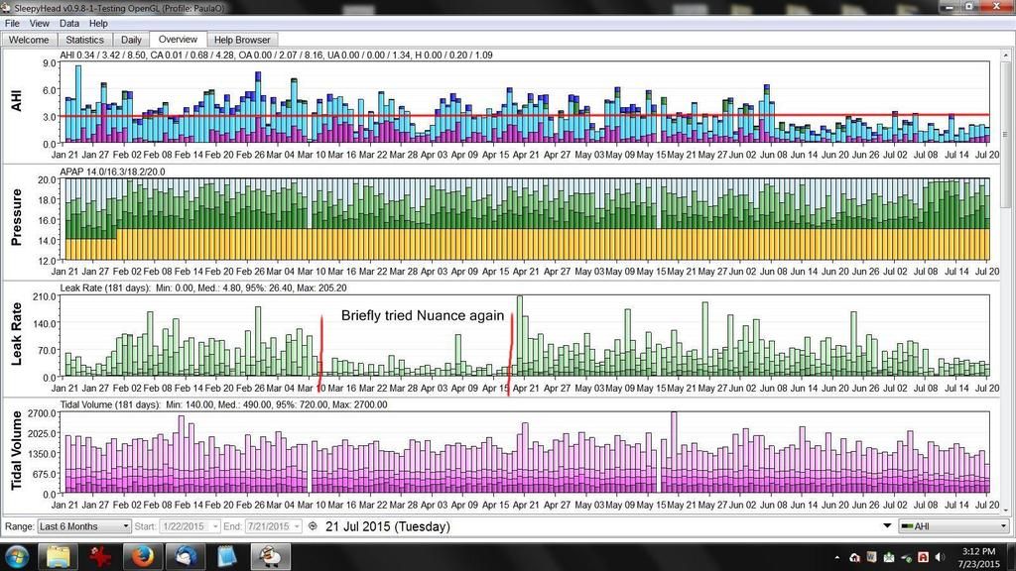1016x571 pixels.
Task: Click the SleepyHead sheep taskbar icon
Action: (x=269, y=556)
